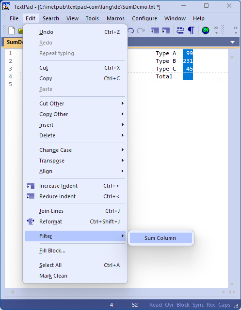Click the horizontal scrollbar left arrow

[x=12, y=292]
